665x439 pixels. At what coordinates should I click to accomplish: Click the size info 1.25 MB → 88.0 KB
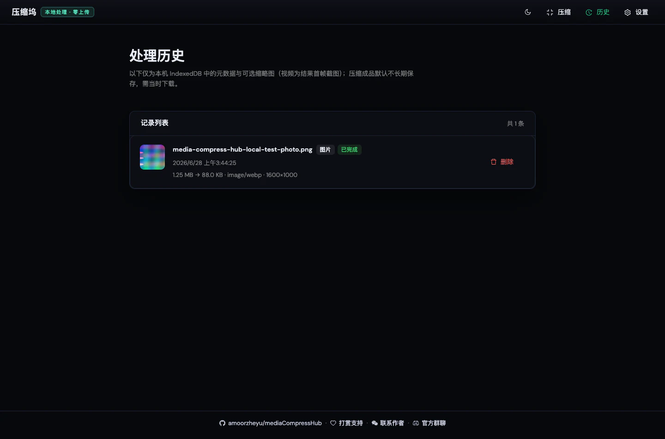(198, 175)
